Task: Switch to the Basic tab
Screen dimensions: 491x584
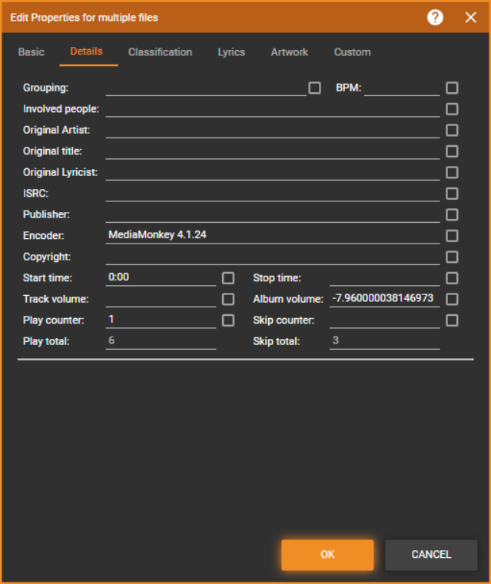Action: [x=32, y=52]
